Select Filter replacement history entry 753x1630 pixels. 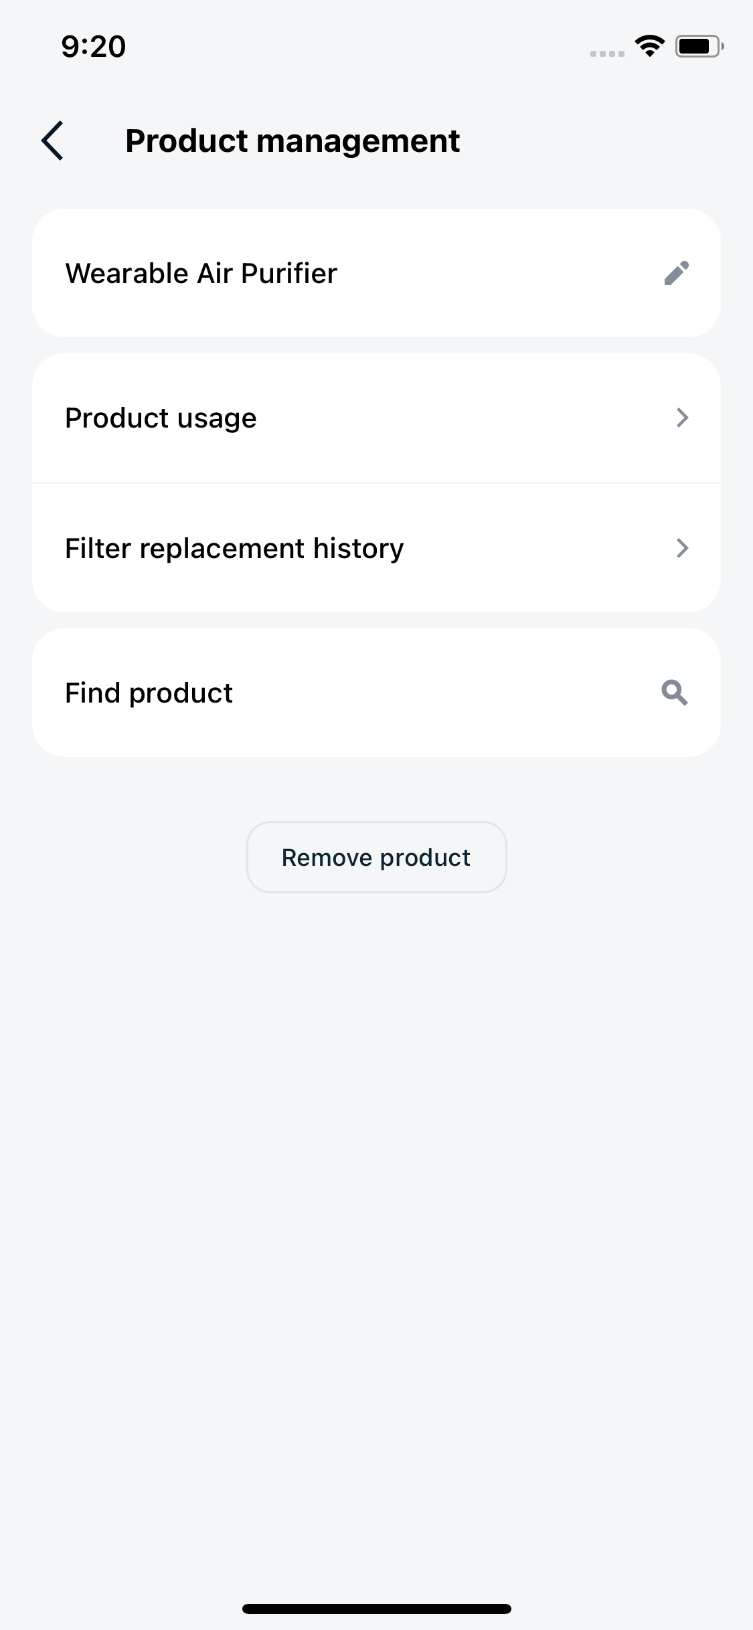point(376,548)
